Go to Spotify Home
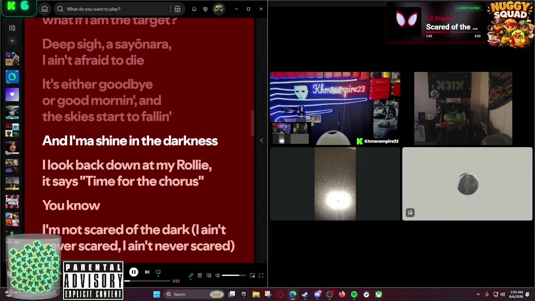Screen dimensions: 535x301 pos(44,9)
